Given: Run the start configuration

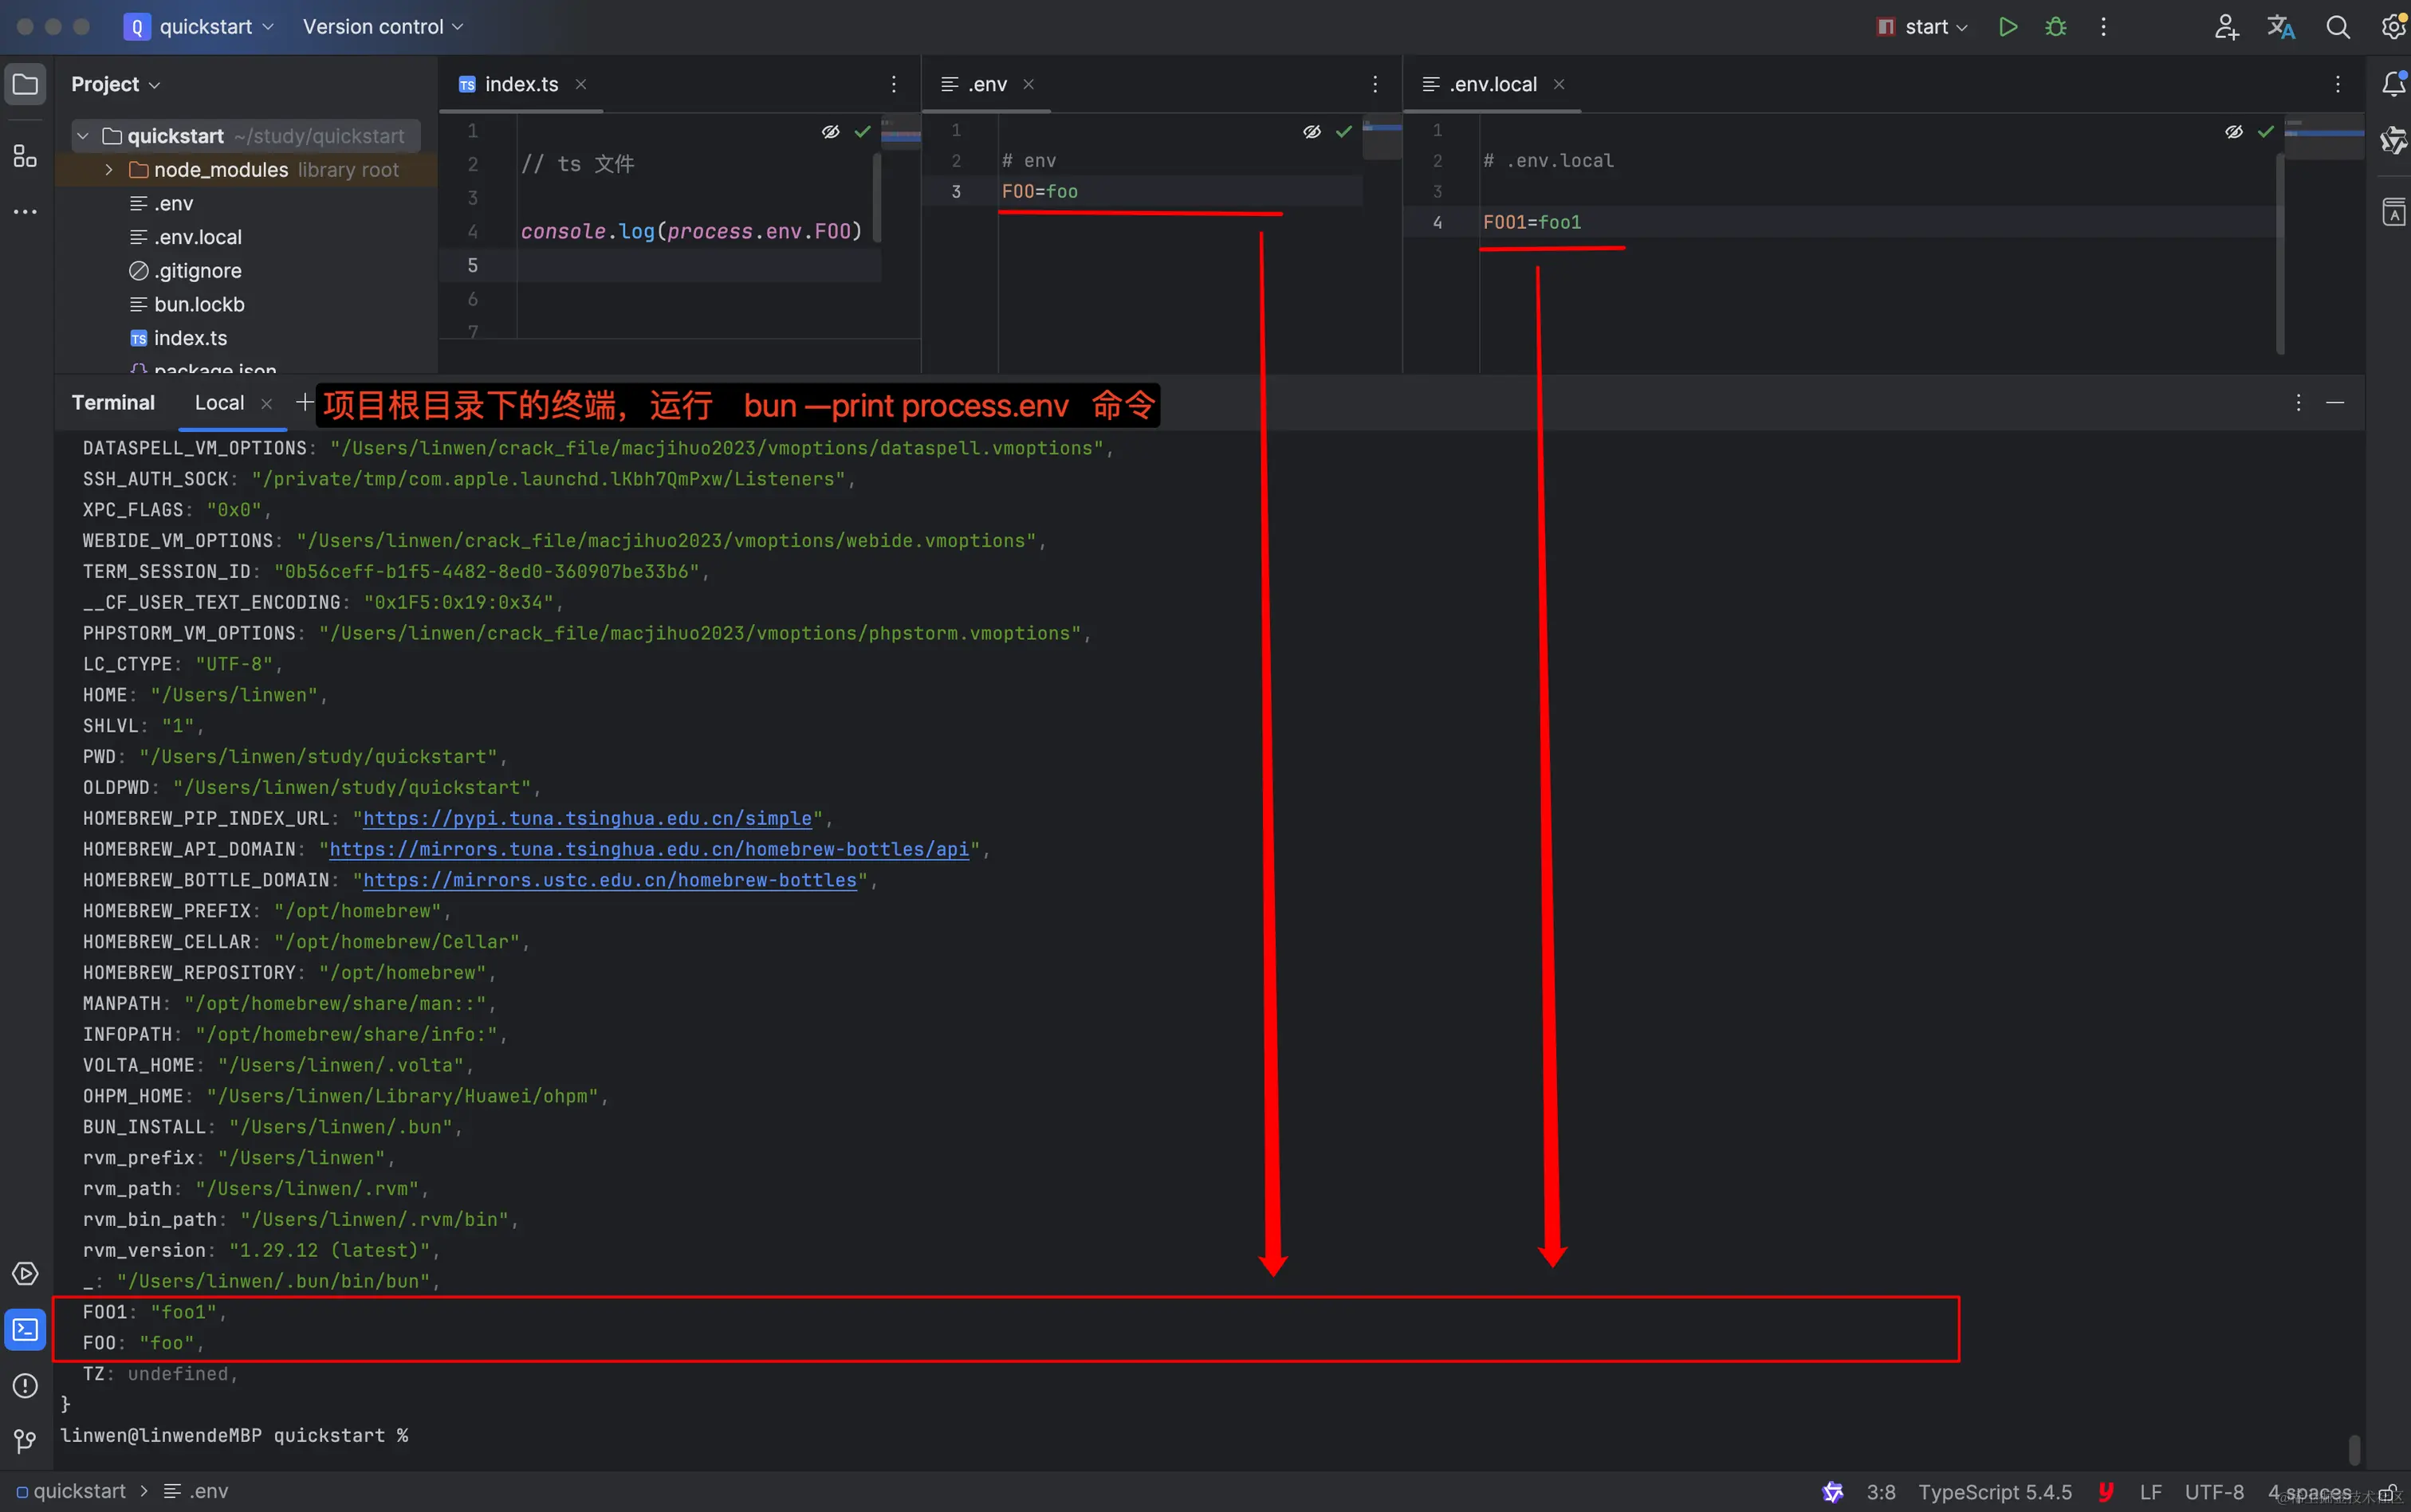Looking at the screenshot, I should [x=2007, y=27].
